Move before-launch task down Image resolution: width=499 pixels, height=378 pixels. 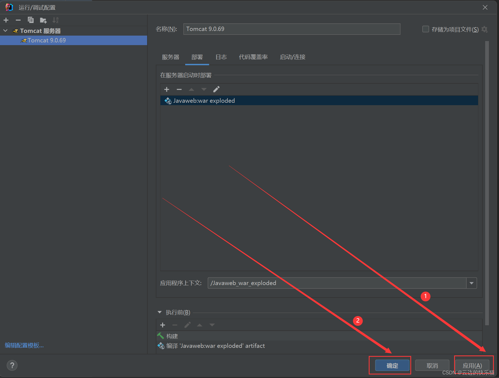pyautogui.click(x=212, y=325)
